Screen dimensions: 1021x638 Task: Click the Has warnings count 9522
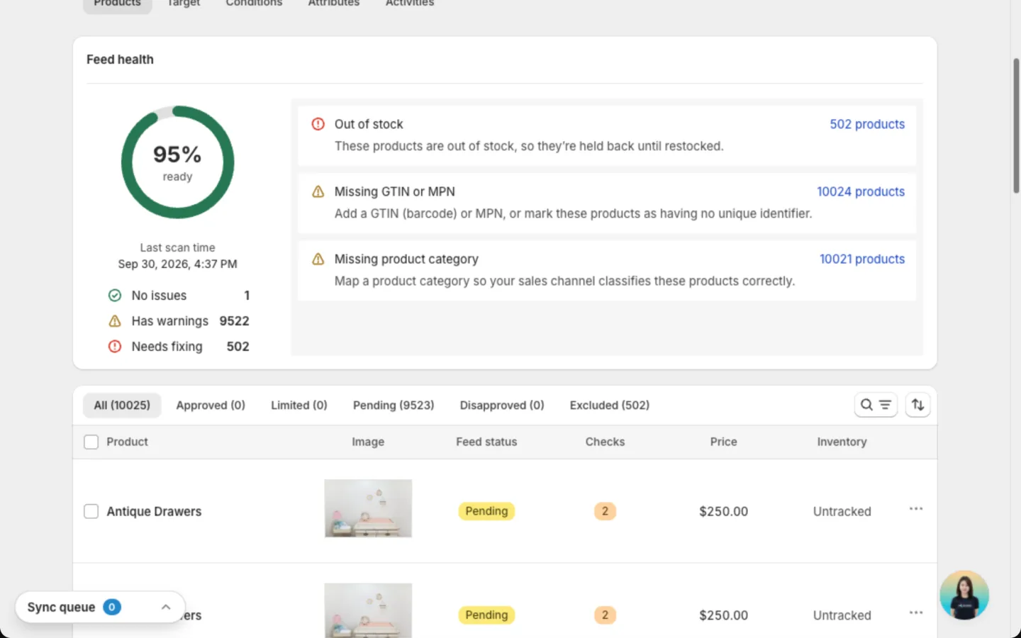234,321
